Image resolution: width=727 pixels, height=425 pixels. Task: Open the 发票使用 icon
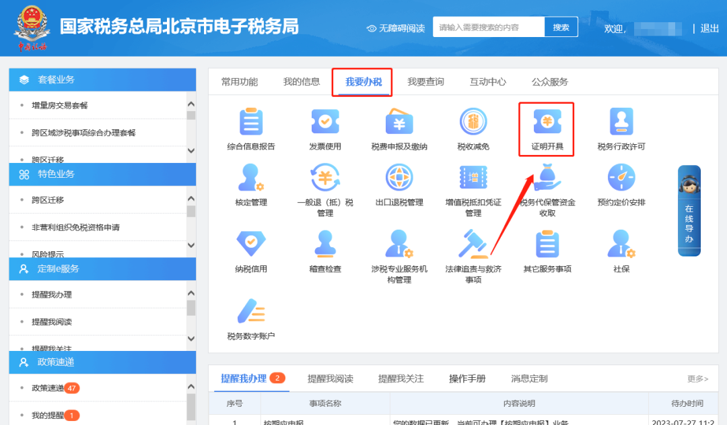pos(325,121)
